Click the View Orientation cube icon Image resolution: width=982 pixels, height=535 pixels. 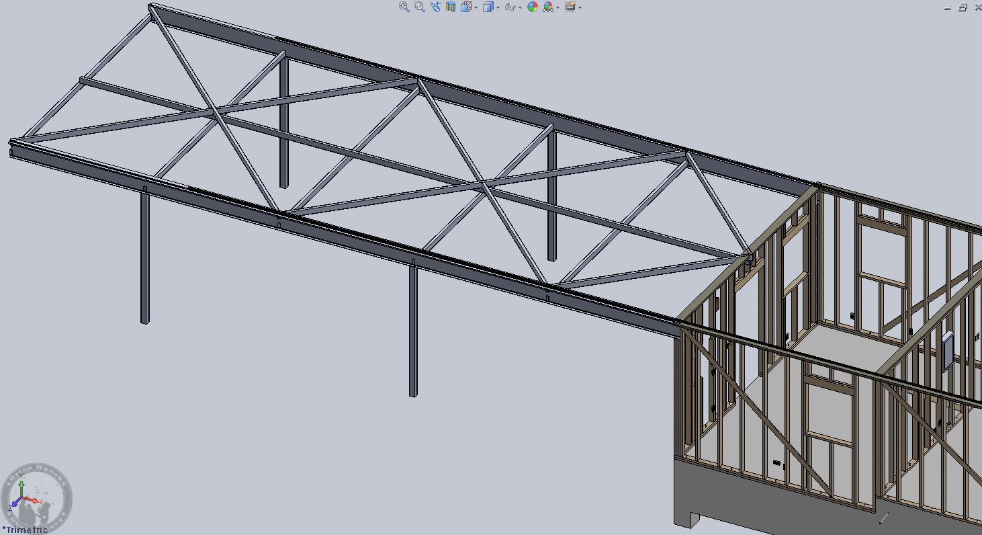[x=465, y=7]
